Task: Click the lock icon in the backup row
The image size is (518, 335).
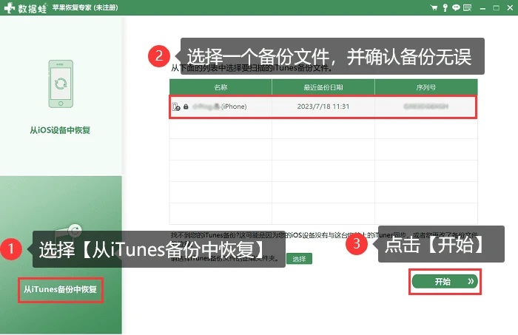Action: [186, 106]
